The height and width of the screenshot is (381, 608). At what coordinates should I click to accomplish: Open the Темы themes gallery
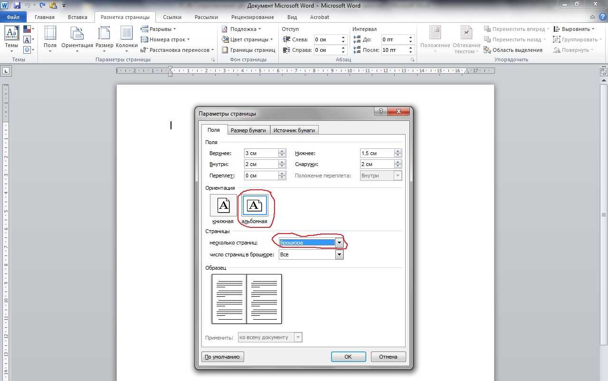pos(11,40)
